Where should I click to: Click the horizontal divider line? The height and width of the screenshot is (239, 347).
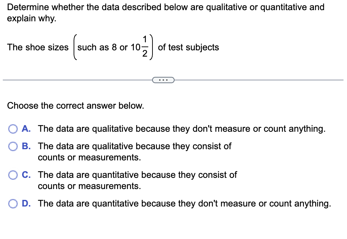(x=70, y=80)
